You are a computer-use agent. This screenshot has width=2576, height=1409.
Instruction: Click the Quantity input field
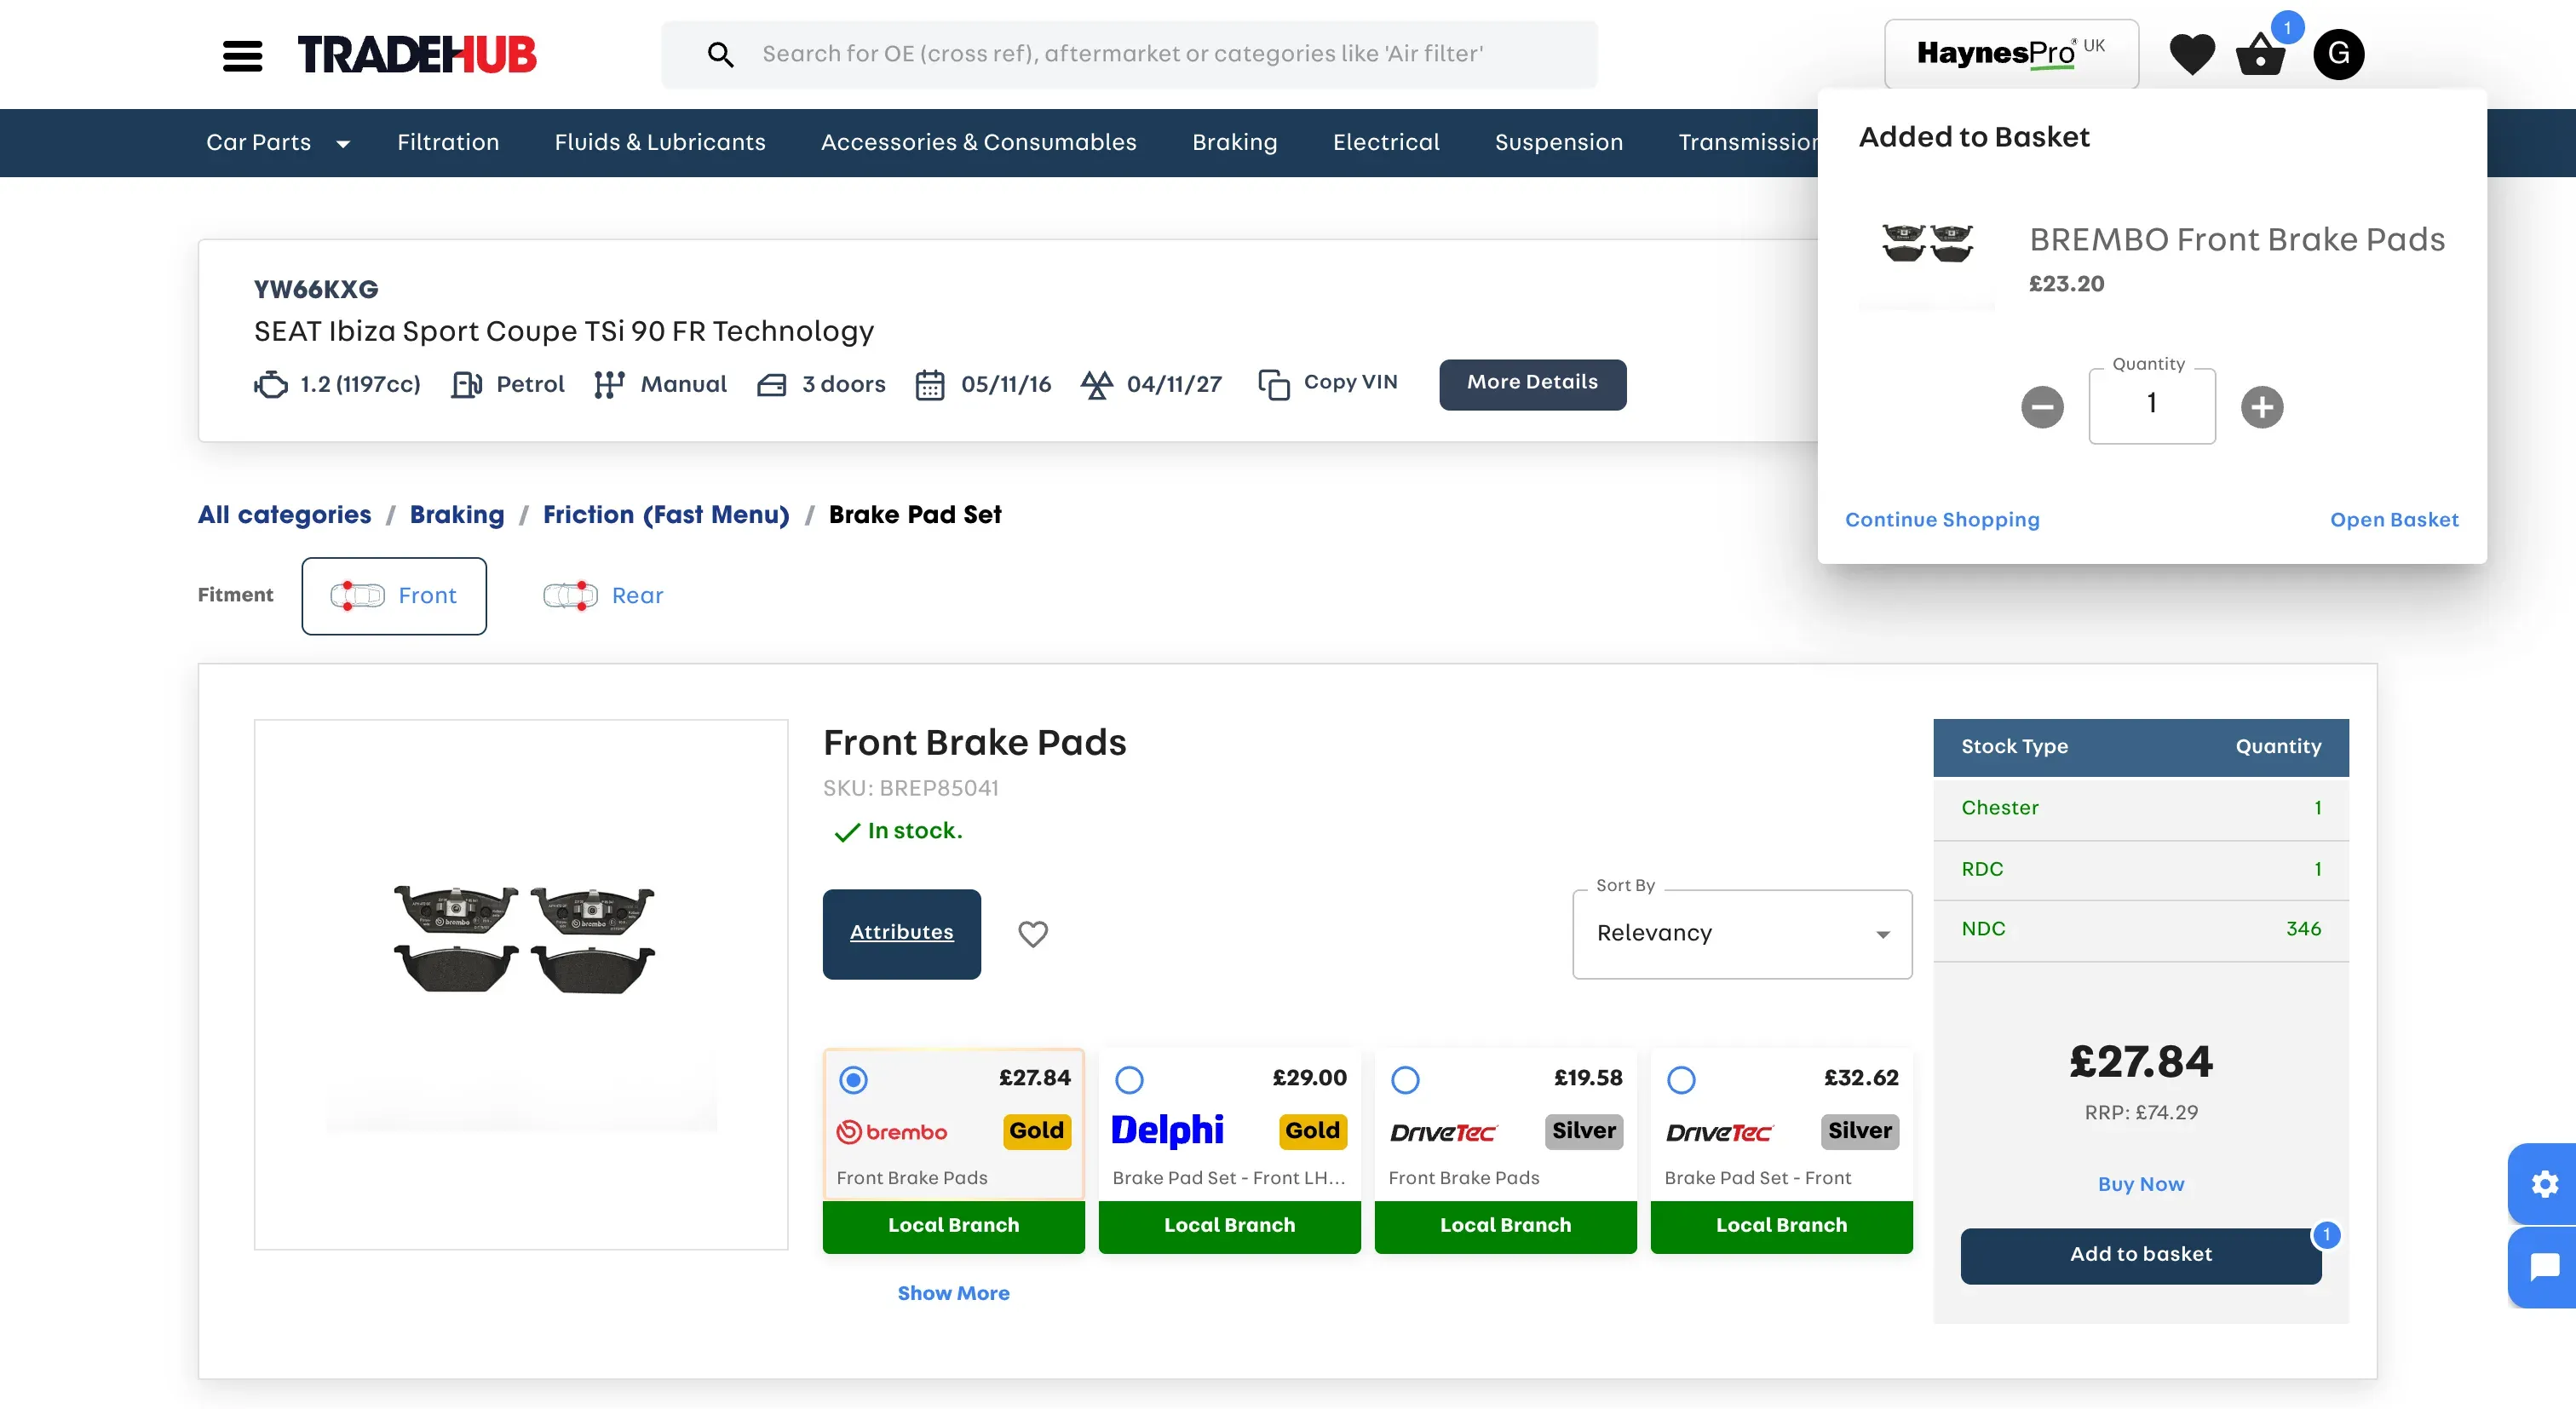point(2151,405)
